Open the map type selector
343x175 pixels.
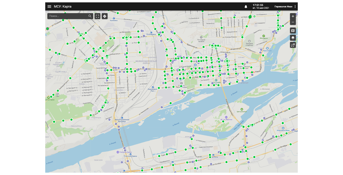293,30
